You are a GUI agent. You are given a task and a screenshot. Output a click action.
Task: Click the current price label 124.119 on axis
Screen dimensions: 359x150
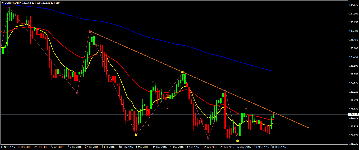pyautogui.click(x=353, y=114)
